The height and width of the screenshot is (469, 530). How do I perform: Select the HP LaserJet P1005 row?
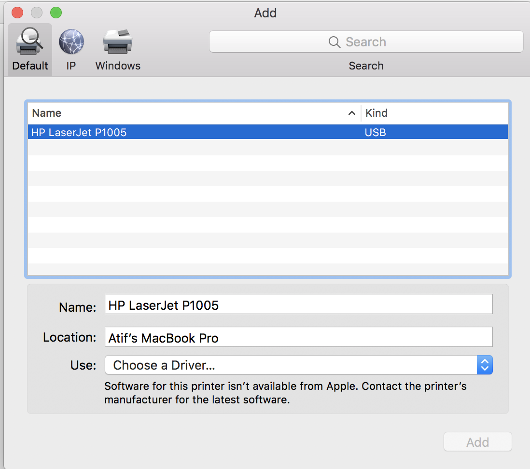[x=268, y=132]
